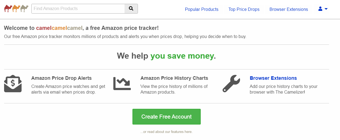340x140 pixels.
Task: Click the envelope dollar price alert icon
Action: pos(13,84)
